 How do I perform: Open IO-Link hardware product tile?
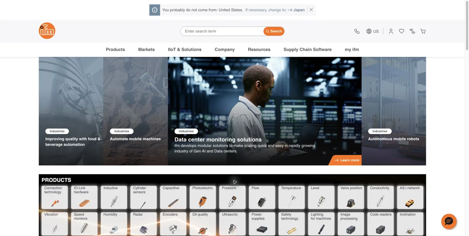(84, 197)
